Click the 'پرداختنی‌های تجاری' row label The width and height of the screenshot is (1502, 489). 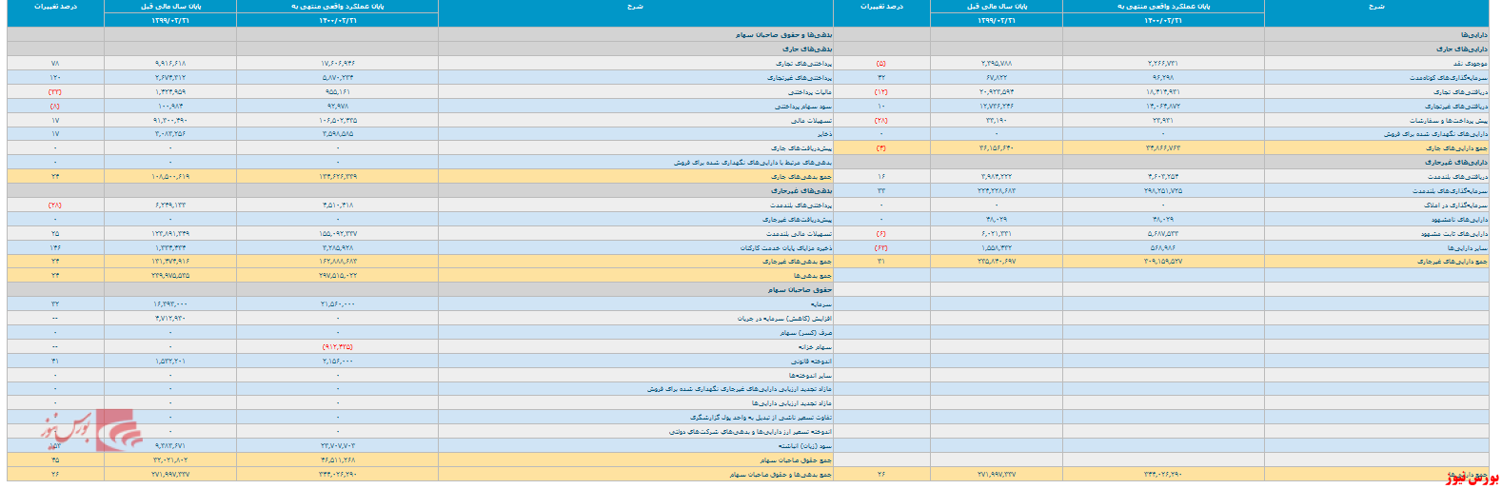click(x=803, y=63)
